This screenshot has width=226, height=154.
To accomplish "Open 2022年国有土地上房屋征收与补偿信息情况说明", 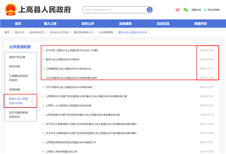I will coord(71,78).
